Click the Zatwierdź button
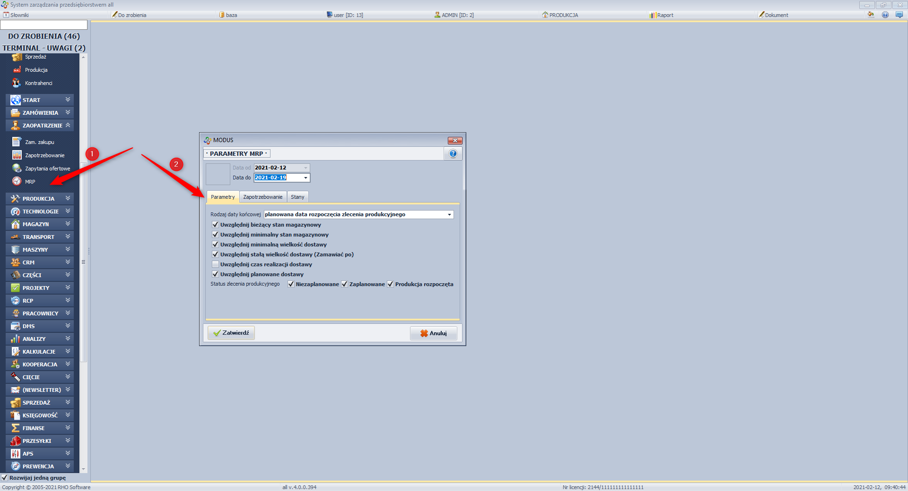908x491 pixels. click(x=231, y=333)
